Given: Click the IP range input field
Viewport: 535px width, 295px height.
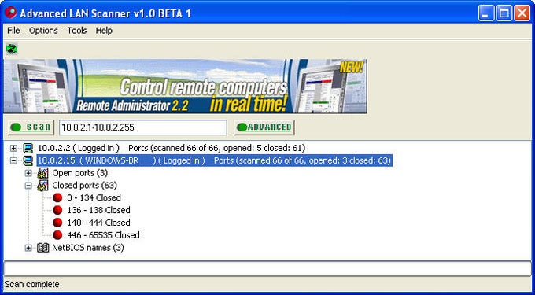Looking at the screenshot, I should coord(143,127).
